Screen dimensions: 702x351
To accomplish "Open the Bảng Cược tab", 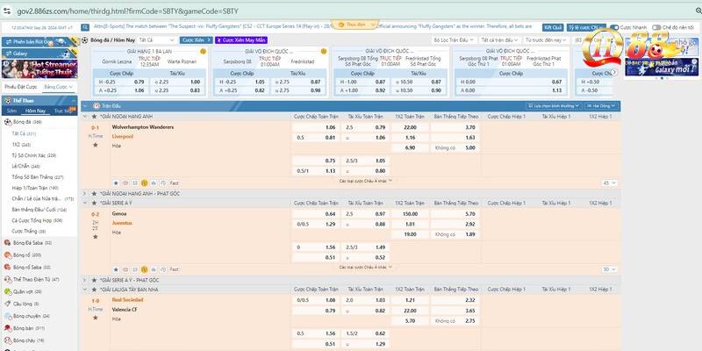I will point(58,86).
